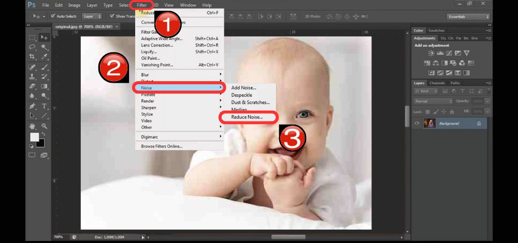518x243 pixels.
Task: Toggle the lock all option
Action: pos(452,112)
